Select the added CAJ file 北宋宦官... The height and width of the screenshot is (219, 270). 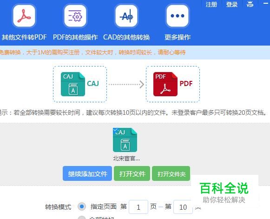click(125, 140)
